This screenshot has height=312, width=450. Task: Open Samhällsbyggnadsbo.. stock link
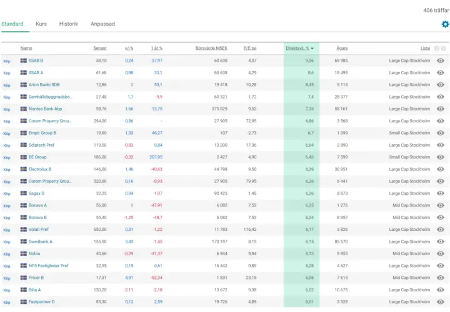(x=50, y=97)
